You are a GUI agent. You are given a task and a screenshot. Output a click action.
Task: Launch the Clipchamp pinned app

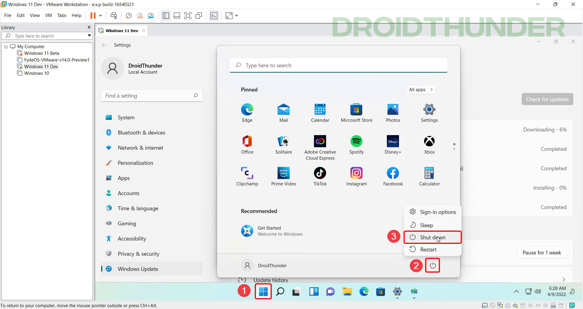247,176
